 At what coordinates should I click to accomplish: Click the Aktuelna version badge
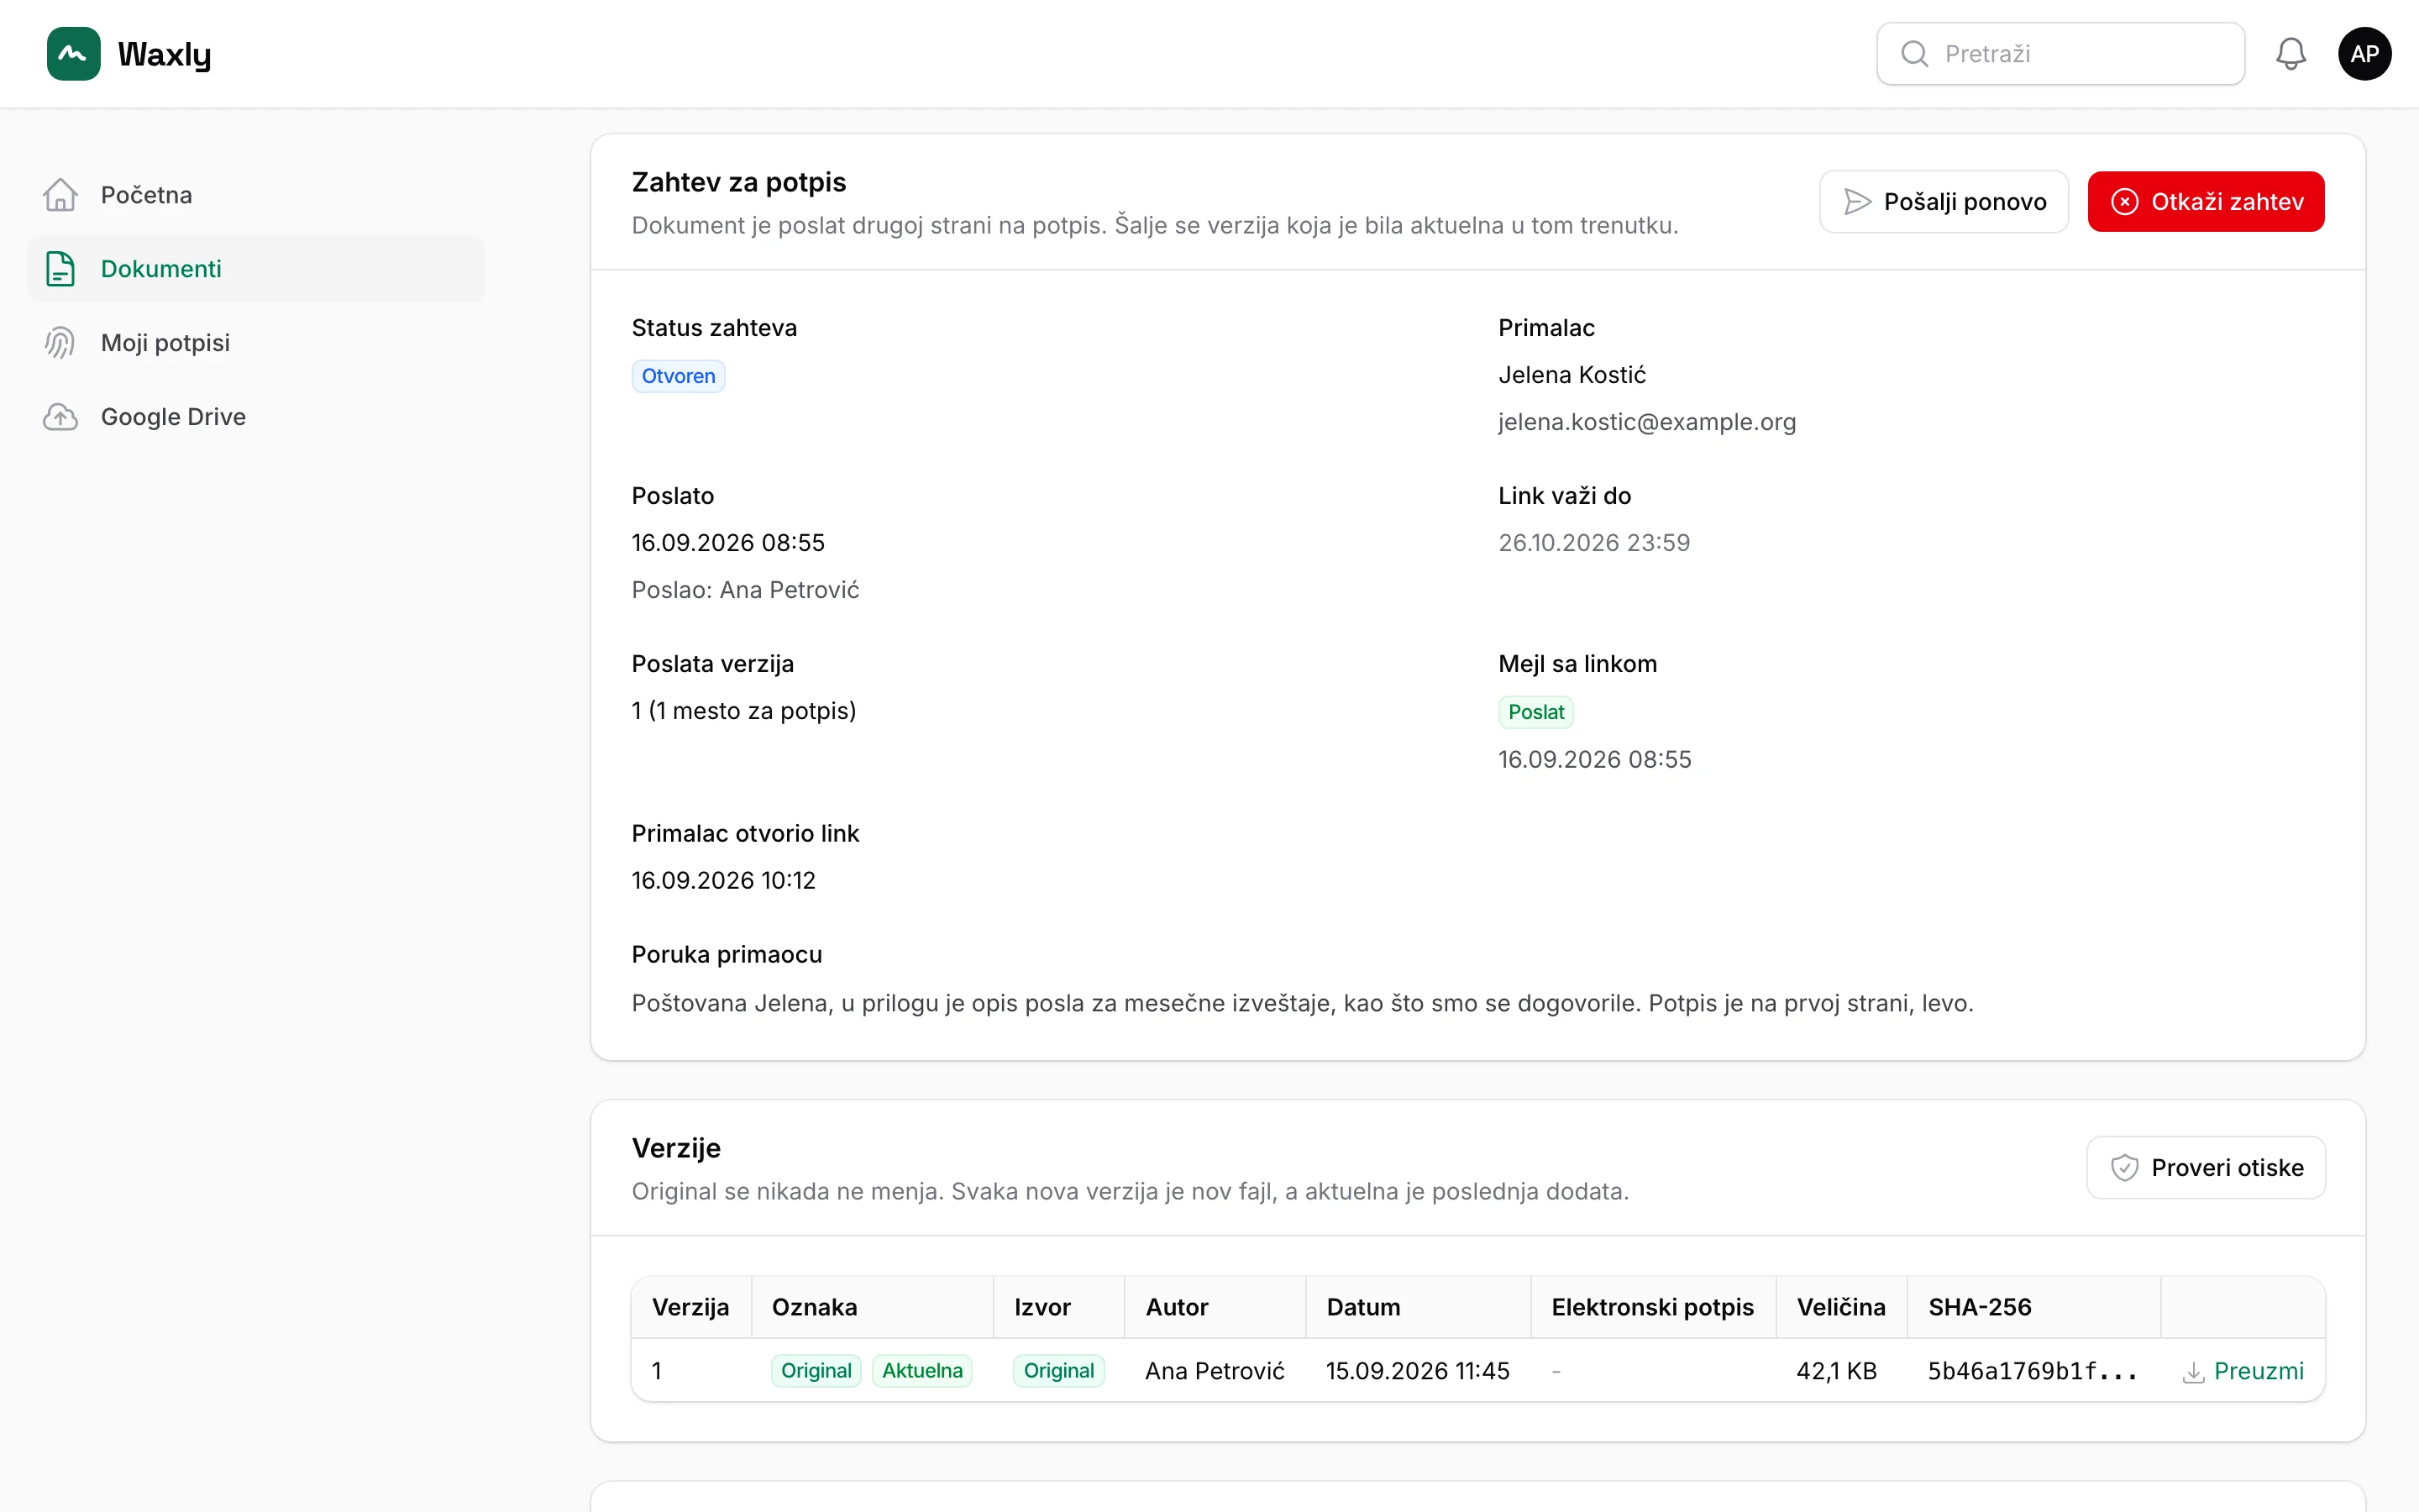[921, 1371]
